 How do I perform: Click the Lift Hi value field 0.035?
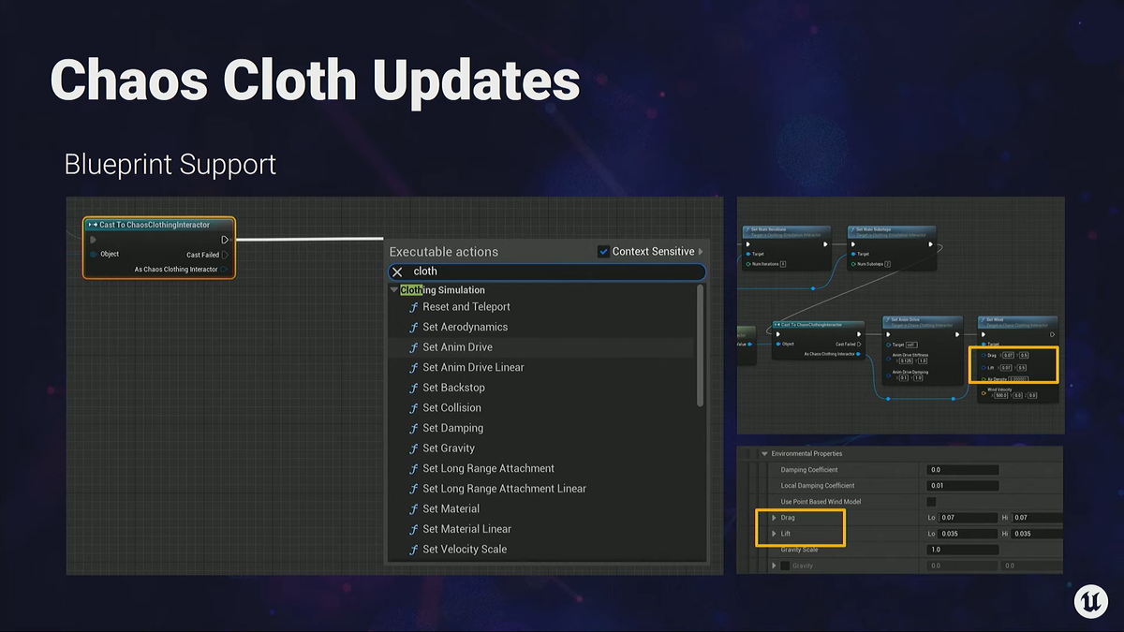point(1038,534)
